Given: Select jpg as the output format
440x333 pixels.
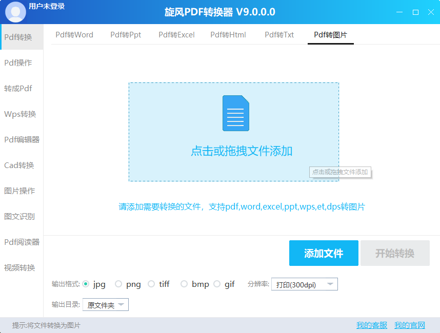Looking at the screenshot, I should pyautogui.click(x=87, y=284).
